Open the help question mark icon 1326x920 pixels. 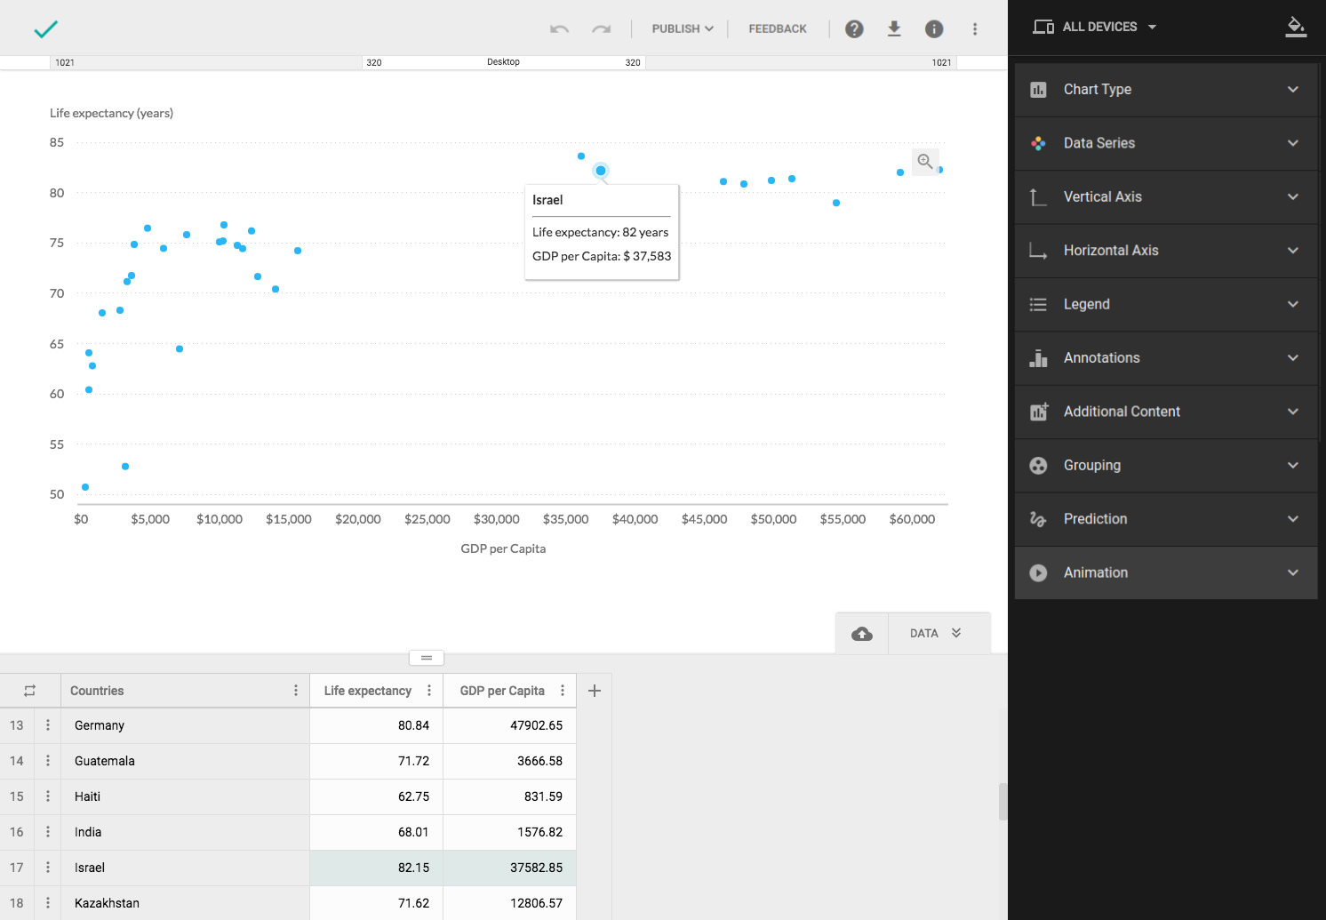click(854, 29)
